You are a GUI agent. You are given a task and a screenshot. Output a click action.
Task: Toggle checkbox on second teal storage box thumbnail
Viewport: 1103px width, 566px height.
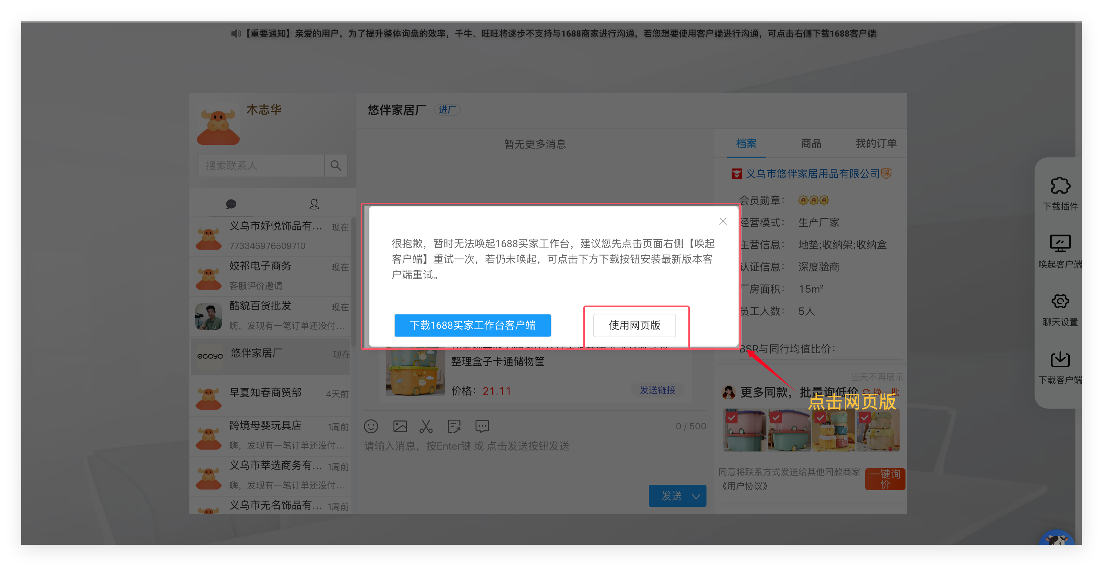point(776,417)
